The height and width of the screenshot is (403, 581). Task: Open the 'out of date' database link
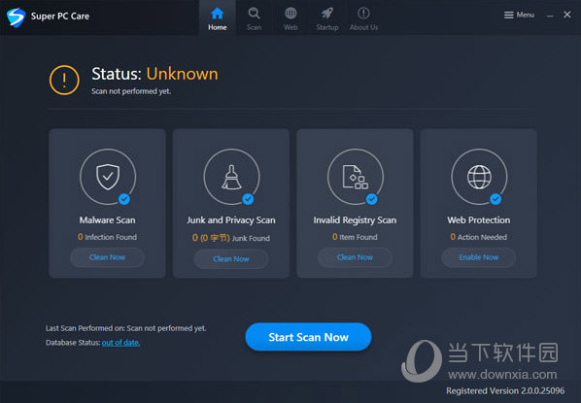(120, 343)
